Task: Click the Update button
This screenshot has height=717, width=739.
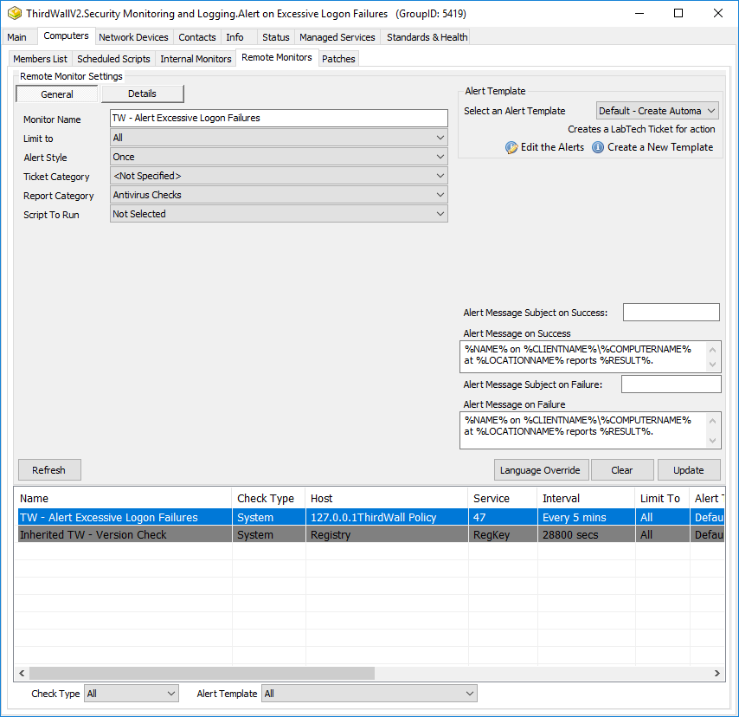Action: (x=689, y=470)
